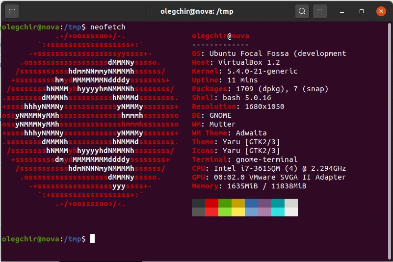The image size is (393, 262).
Task: Click the Memory line 1635MiB / 11838MiB
Action: point(249,186)
